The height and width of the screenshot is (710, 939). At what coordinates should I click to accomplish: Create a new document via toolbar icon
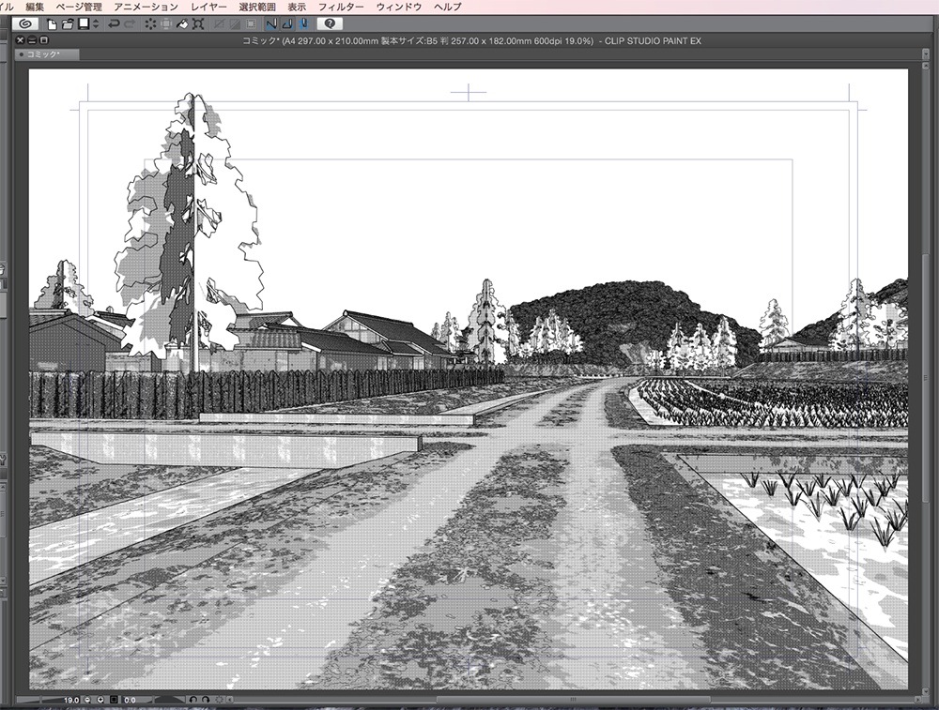pos(53,23)
